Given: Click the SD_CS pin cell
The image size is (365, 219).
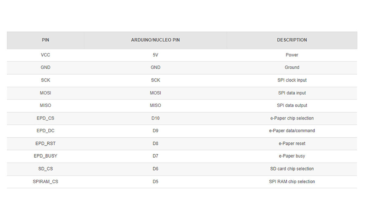Looking at the screenshot, I should click(46, 169).
